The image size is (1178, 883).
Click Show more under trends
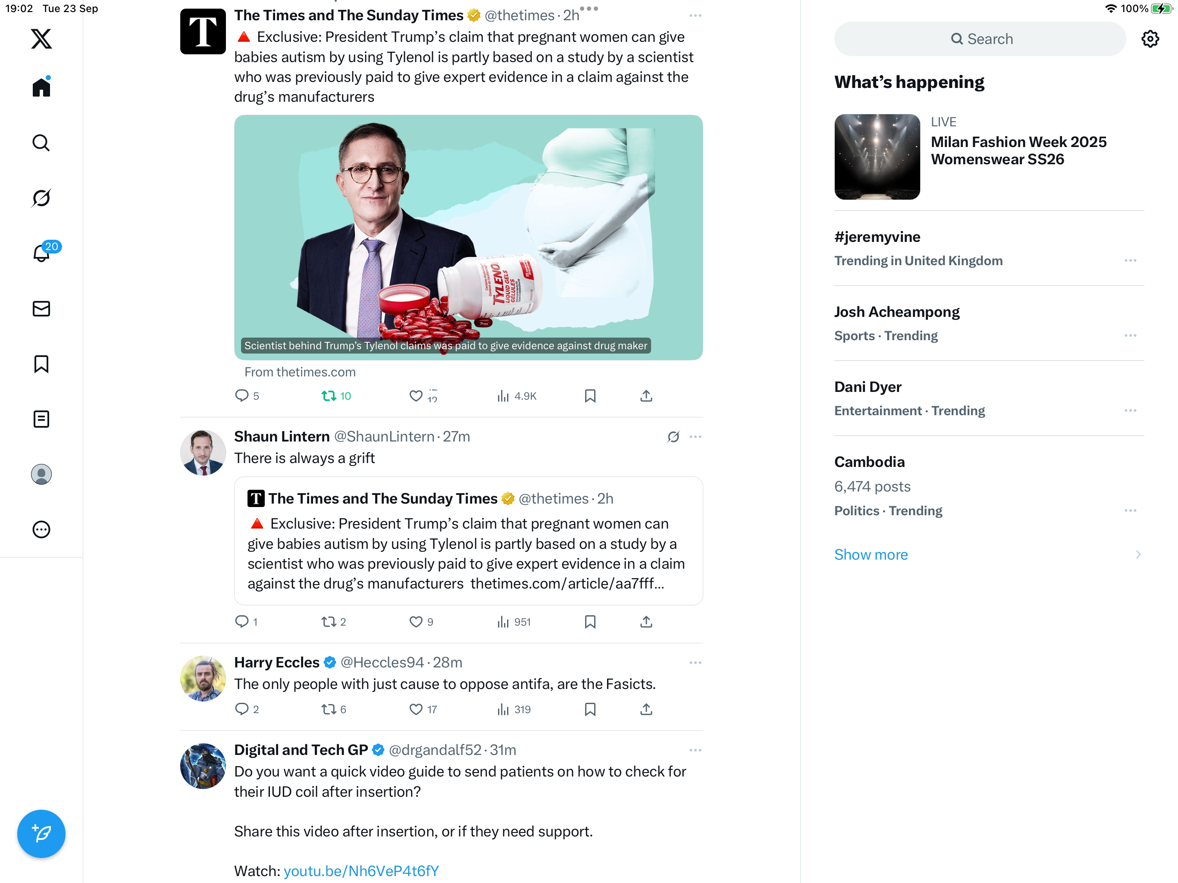871,554
